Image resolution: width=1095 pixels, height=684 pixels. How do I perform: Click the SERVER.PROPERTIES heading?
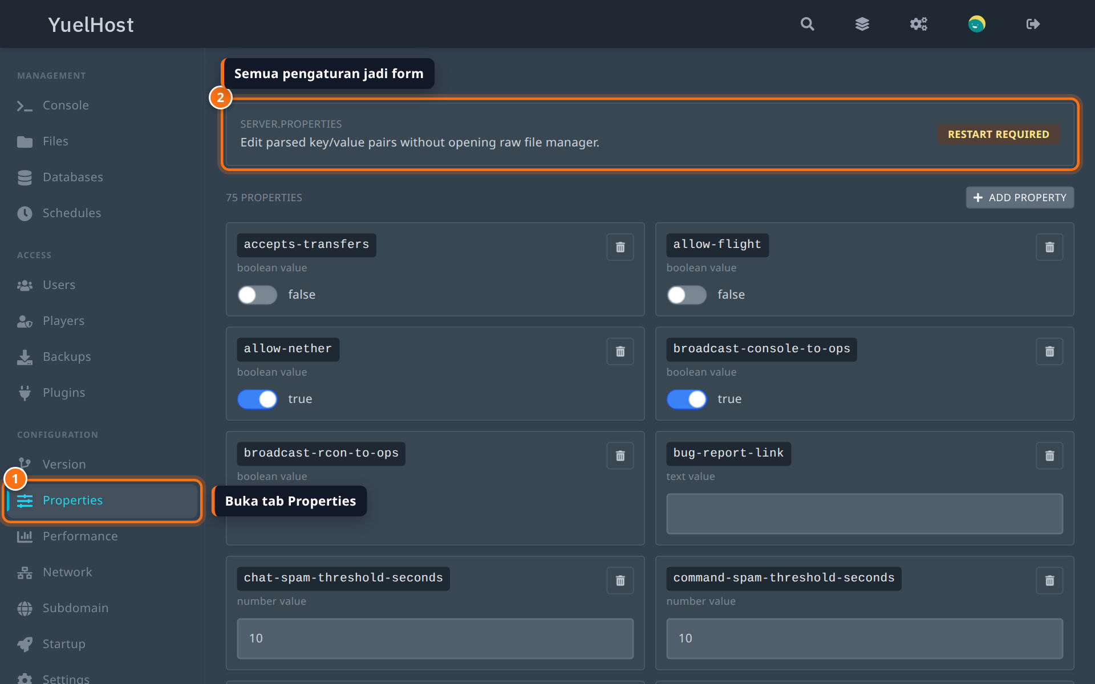pyautogui.click(x=291, y=124)
